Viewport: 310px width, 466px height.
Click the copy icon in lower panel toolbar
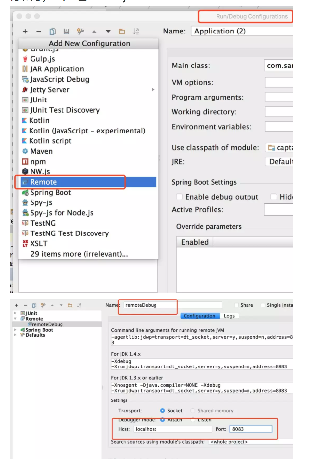pos(34,305)
